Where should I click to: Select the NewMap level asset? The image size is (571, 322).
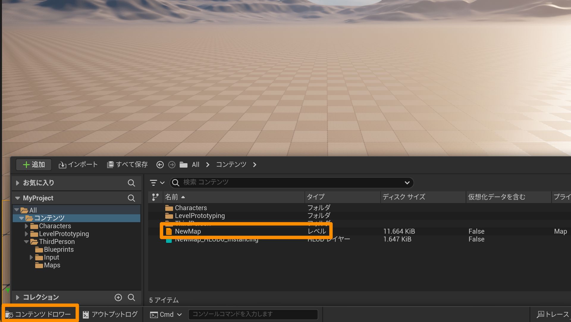188,231
